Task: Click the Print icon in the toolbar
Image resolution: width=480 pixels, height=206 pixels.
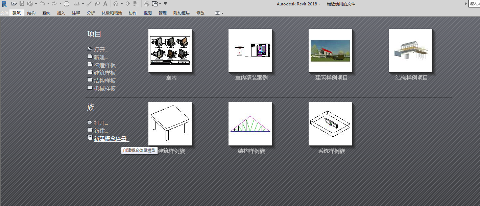Action: pyautogui.click(x=67, y=4)
